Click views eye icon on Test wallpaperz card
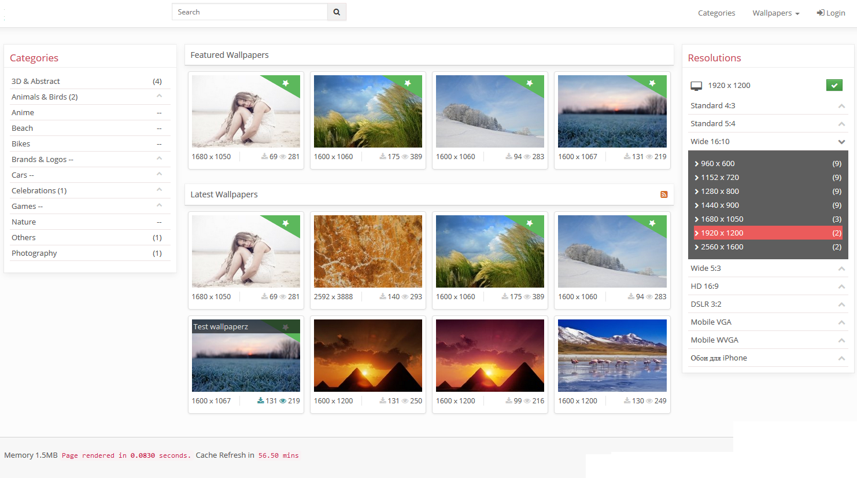Screen dimensions: 857x478 click(283, 401)
